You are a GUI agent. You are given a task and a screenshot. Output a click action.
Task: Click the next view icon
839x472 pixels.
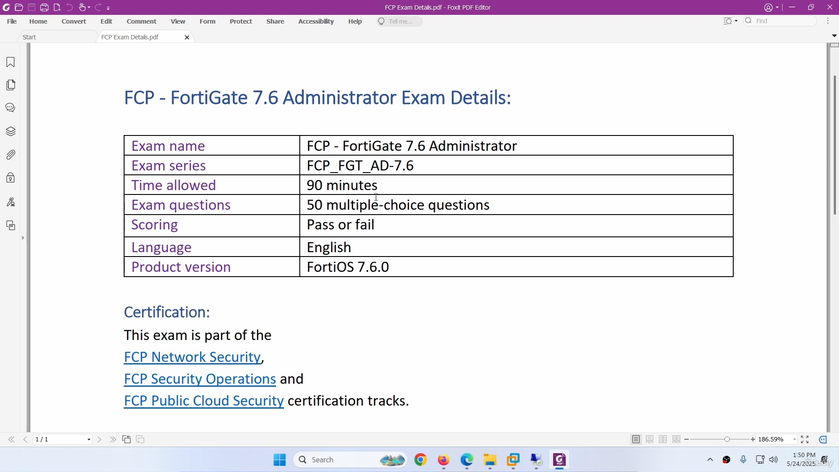[140, 440]
